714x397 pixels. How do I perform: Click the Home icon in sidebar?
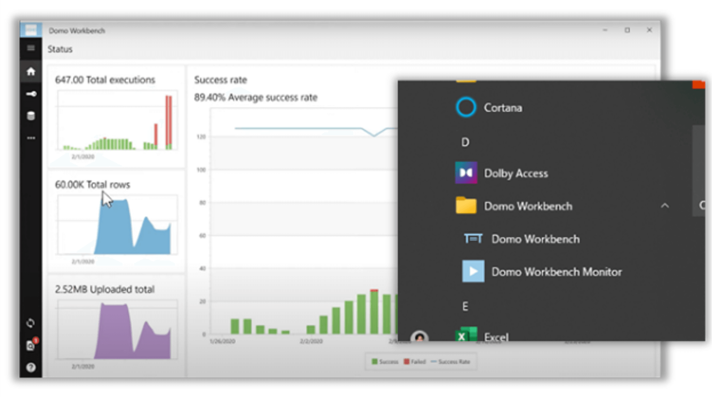(x=31, y=71)
